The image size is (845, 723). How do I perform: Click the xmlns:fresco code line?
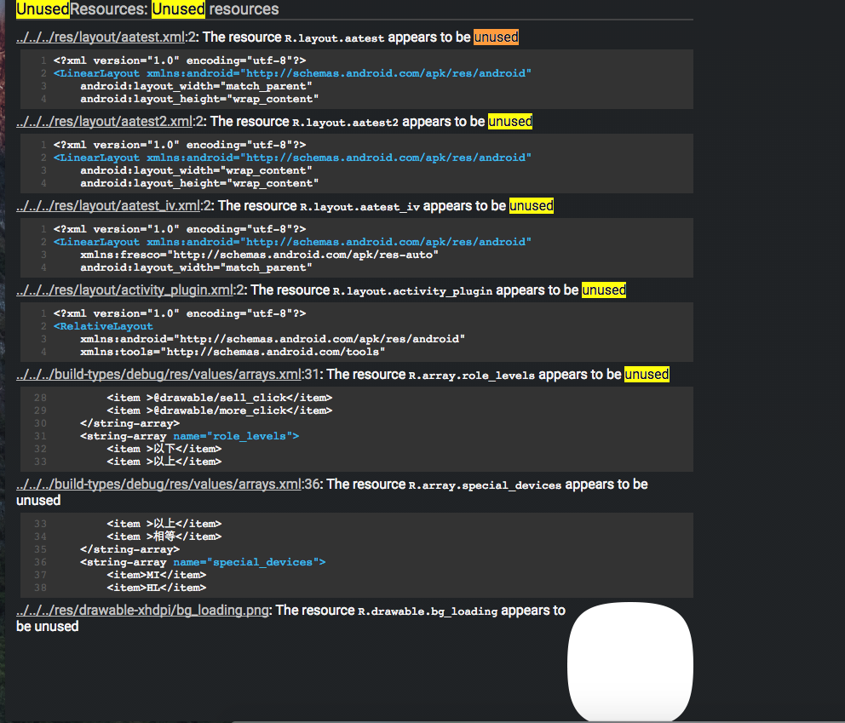259,255
